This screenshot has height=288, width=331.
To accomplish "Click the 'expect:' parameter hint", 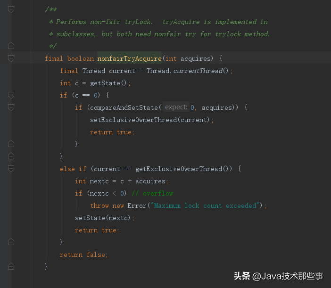I will (x=176, y=107).
